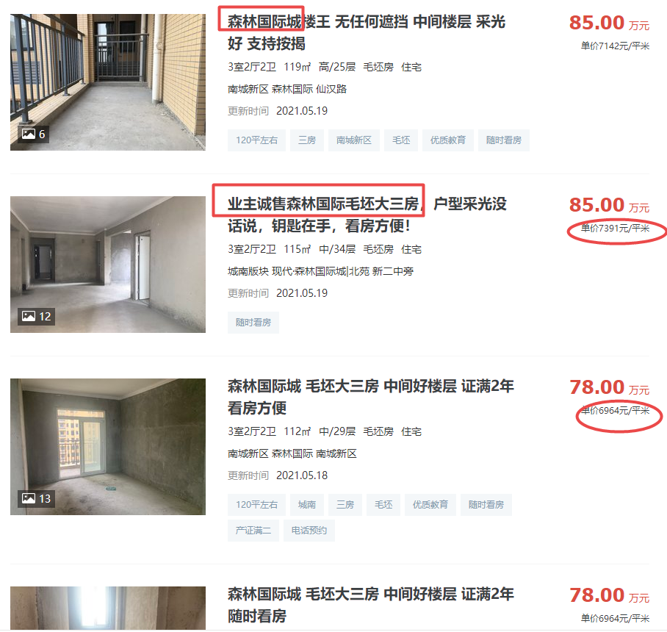This screenshot has height=632, width=667.
Task: Click the image count icon showing 12 photos
Action: coord(36,316)
